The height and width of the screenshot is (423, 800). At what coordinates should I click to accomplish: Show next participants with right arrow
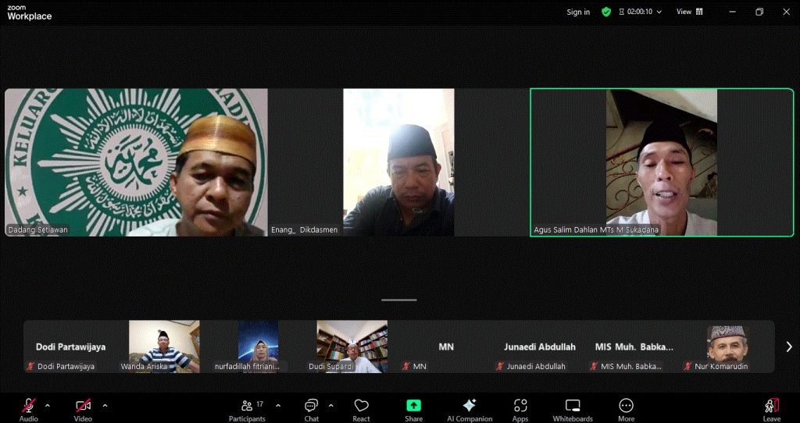click(788, 347)
